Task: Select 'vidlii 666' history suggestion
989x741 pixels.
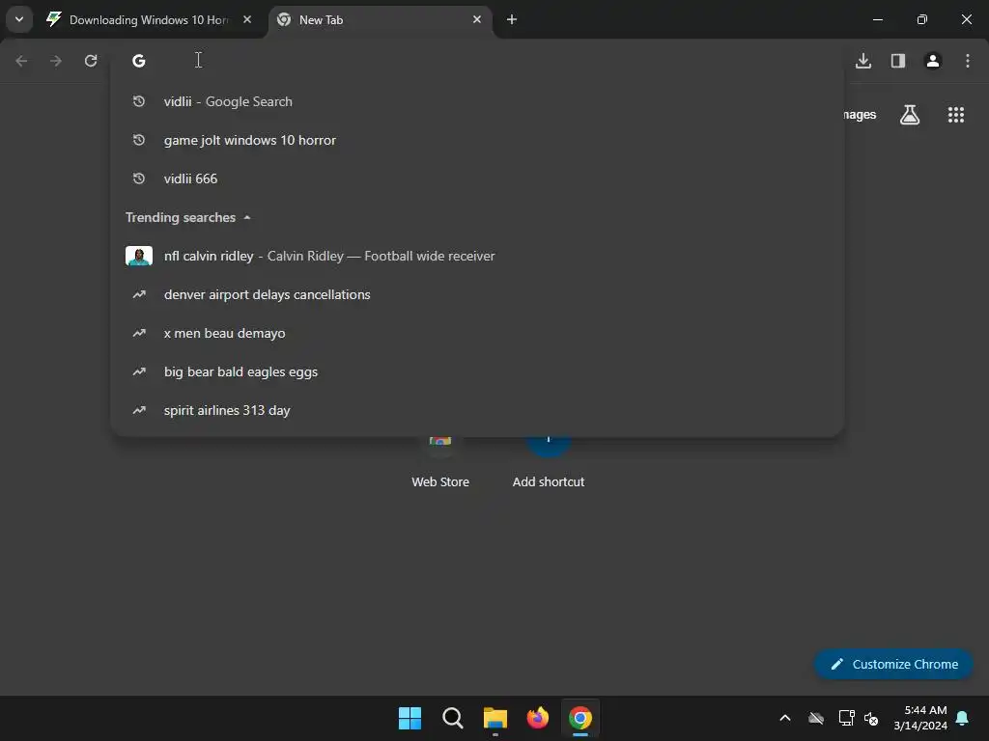Action: [x=477, y=178]
